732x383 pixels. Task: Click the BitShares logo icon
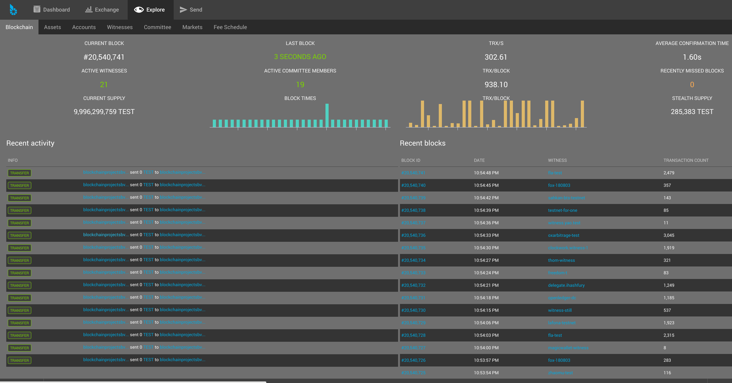[x=13, y=10]
